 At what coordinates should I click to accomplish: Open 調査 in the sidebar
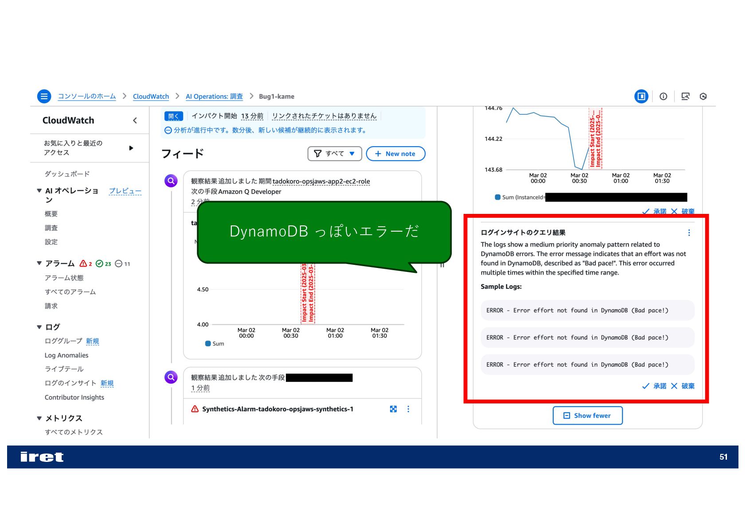point(51,228)
